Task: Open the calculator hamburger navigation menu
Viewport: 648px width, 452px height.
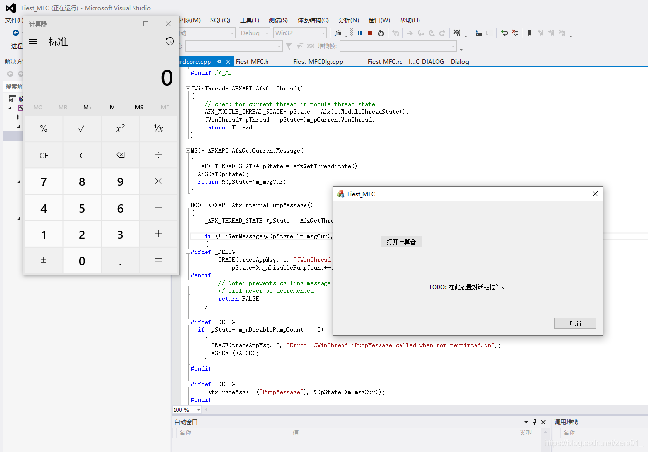Action: (x=33, y=42)
